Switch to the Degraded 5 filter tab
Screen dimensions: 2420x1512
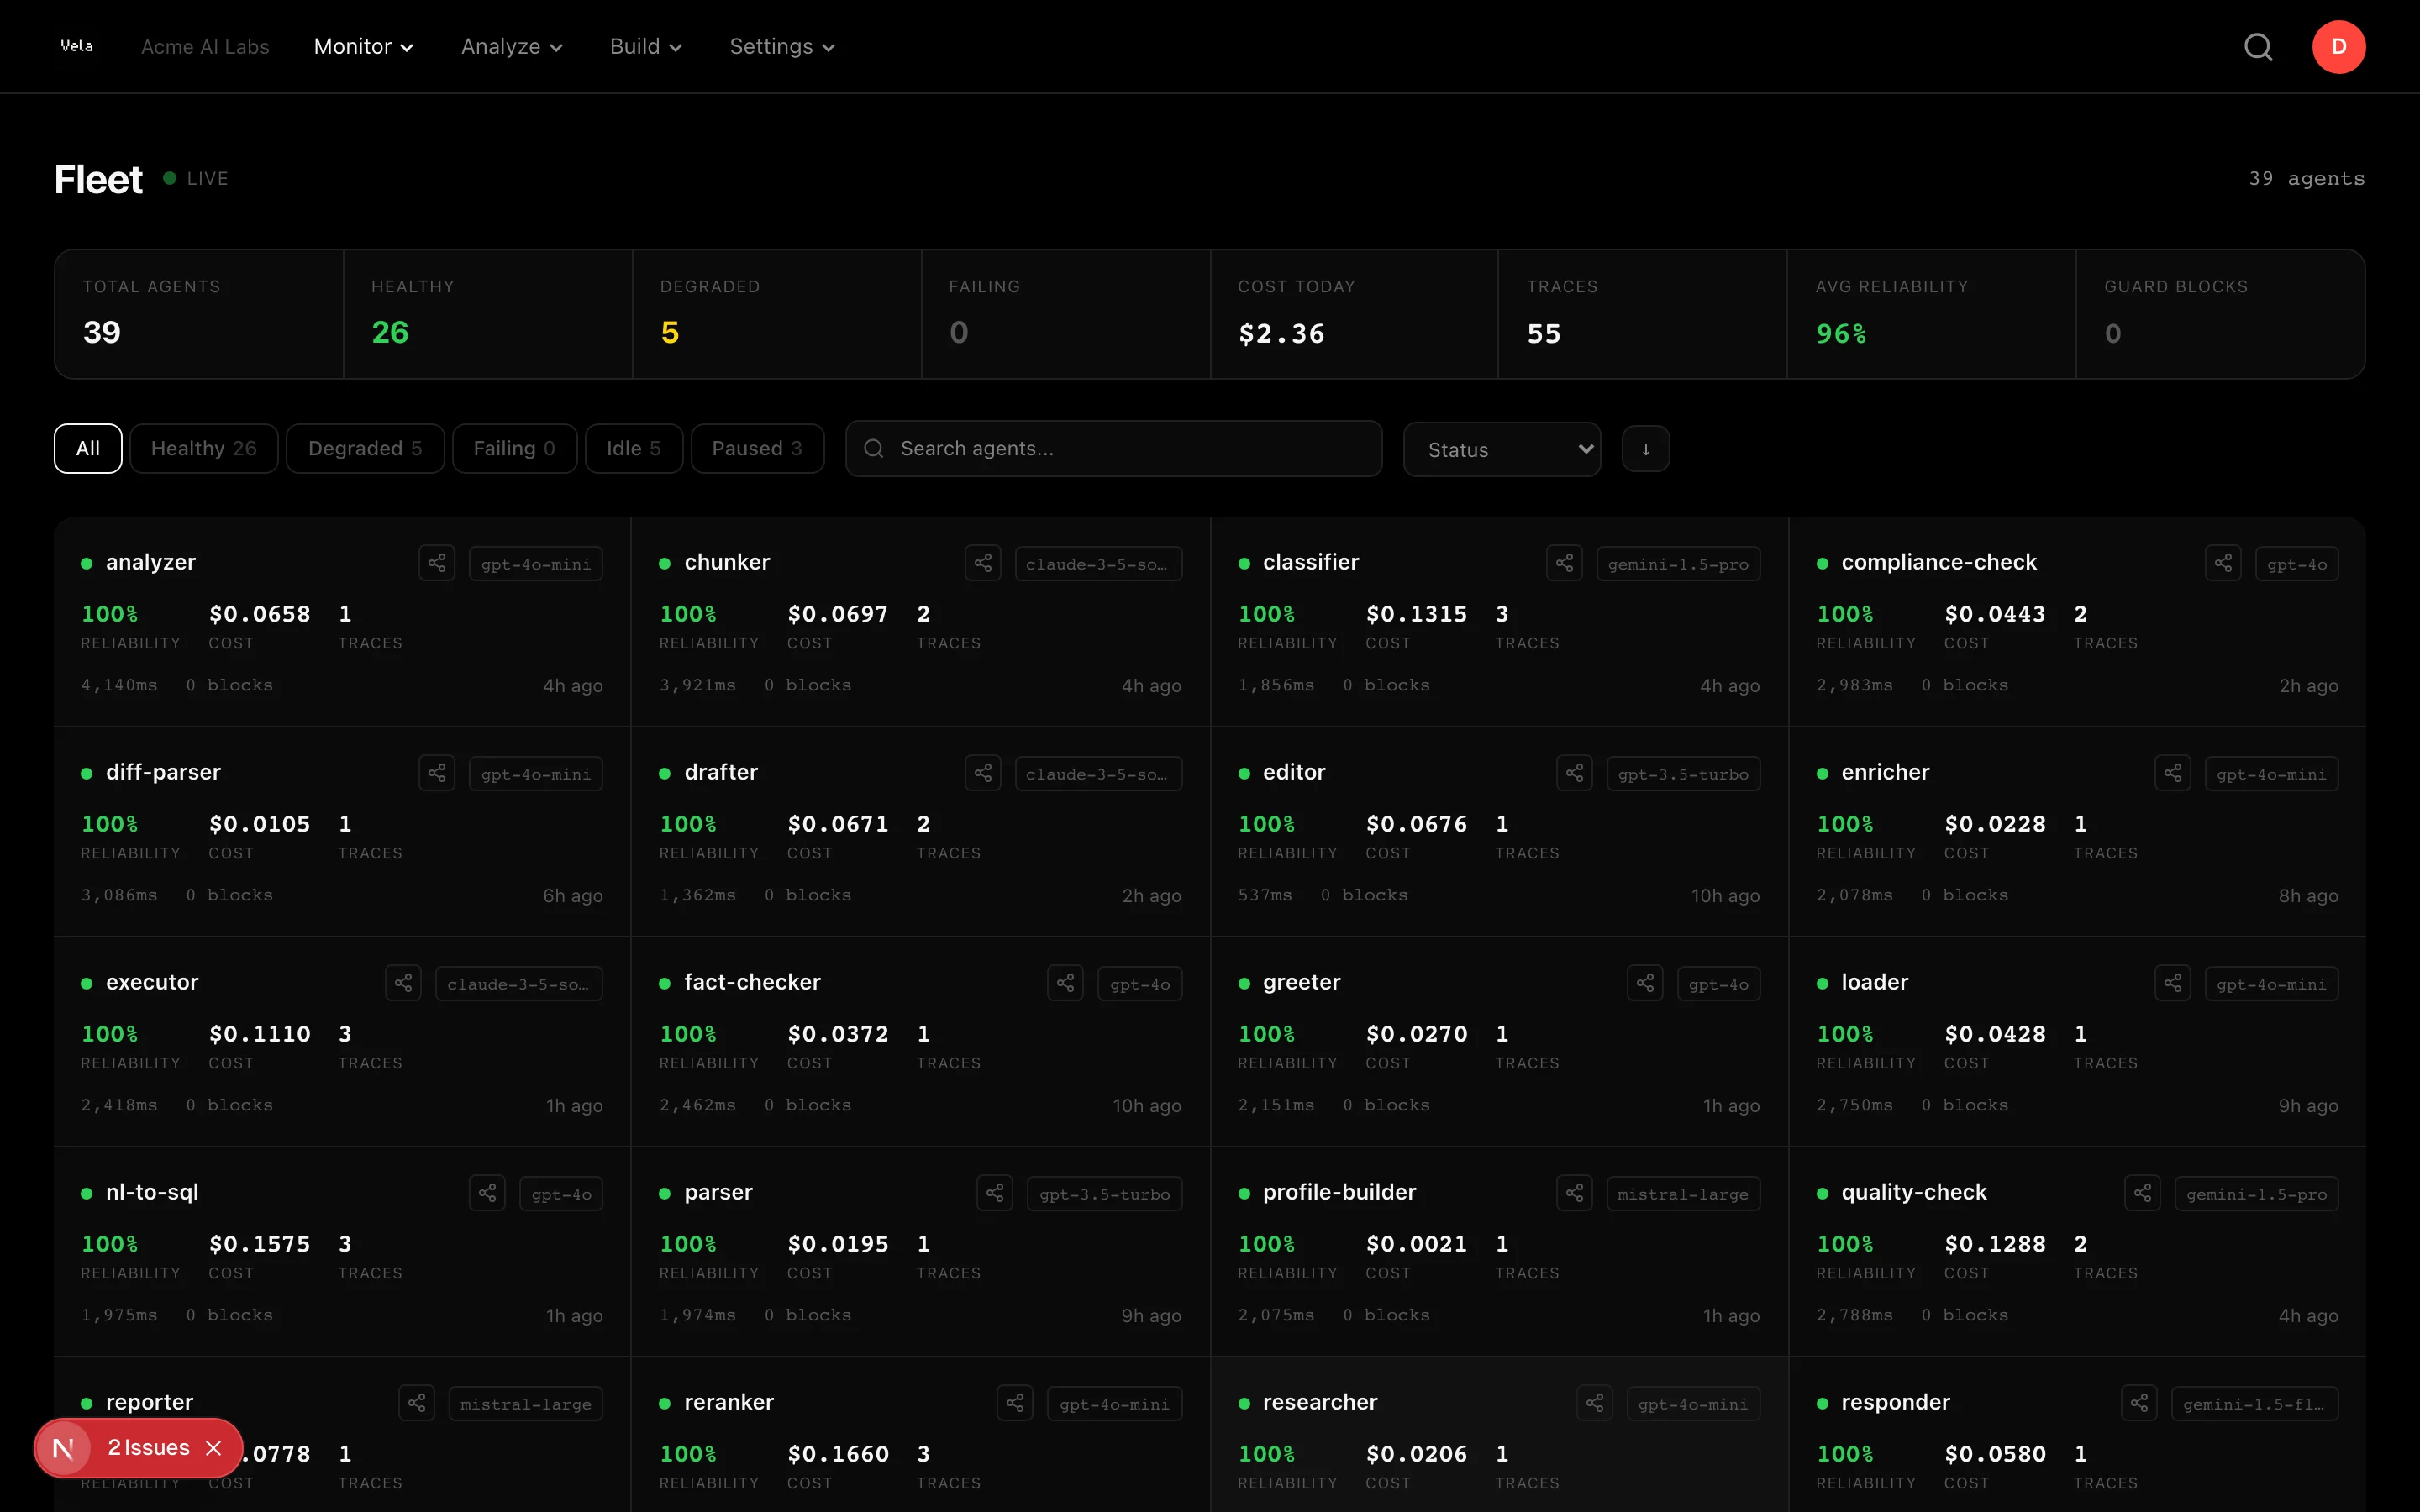click(x=365, y=448)
